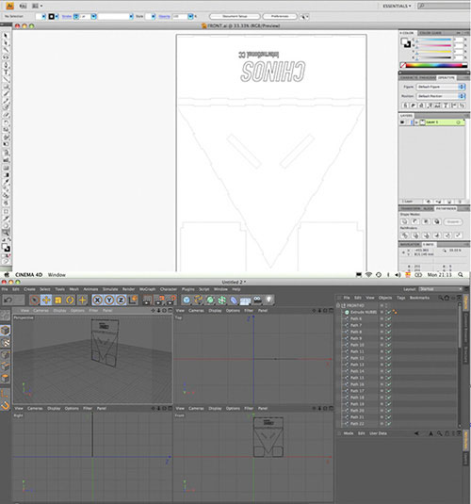Image resolution: width=471 pixels, height=504 pixels.
Task: Switch to the Pathfinder tab
Action: [446, 208]
